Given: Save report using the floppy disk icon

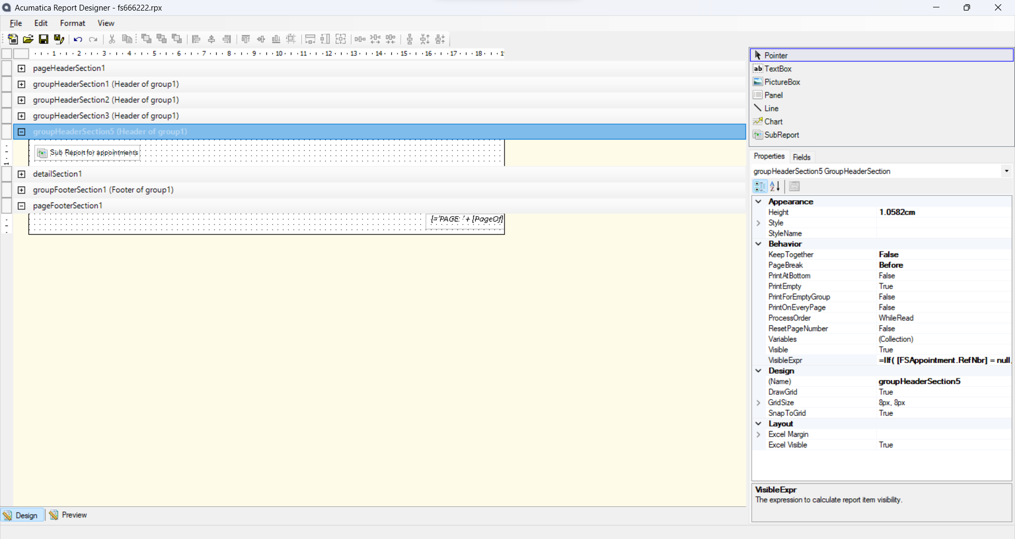Looking at the screenshot, I should 43,39.
